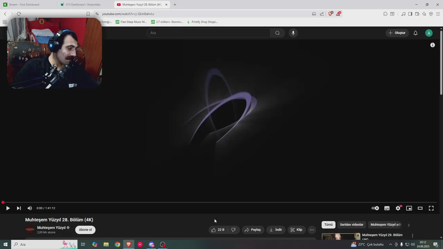
Task: Open the Muhteşem Yüzyıl channel name link
Action: (51, 228)
